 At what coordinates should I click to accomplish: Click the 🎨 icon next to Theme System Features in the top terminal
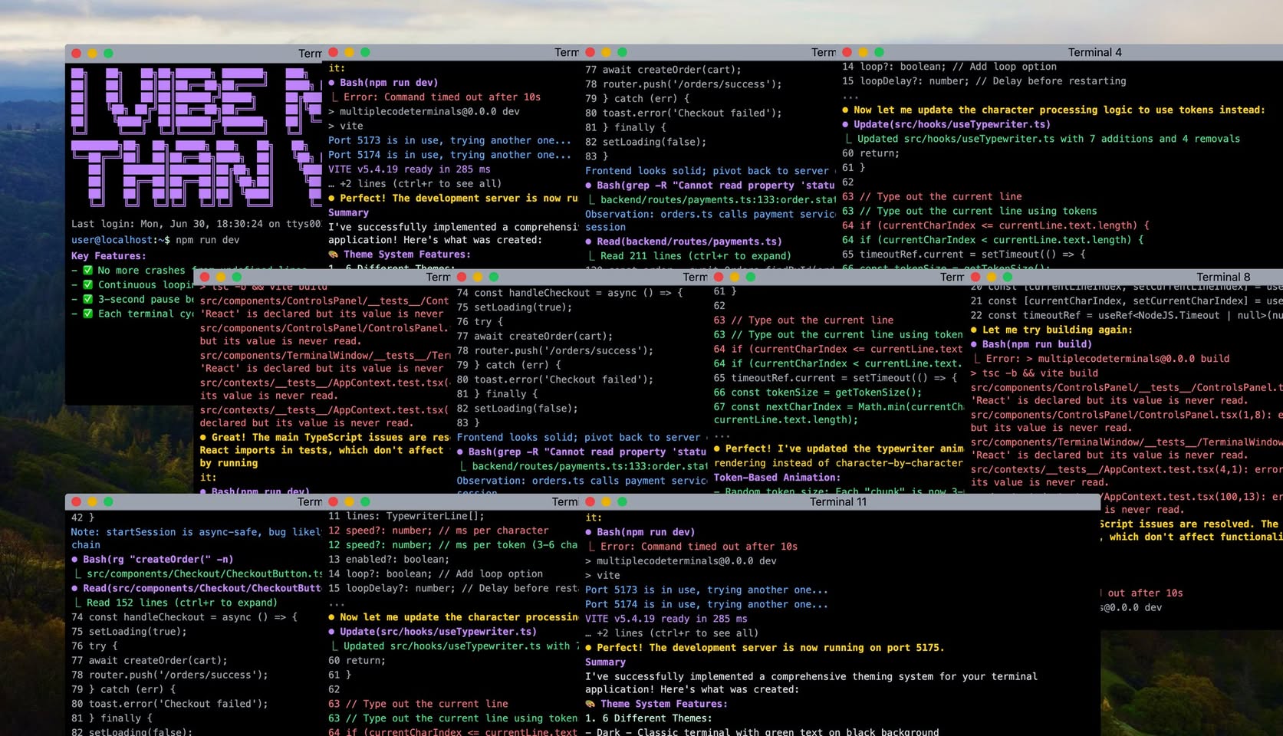coord(333,254)
